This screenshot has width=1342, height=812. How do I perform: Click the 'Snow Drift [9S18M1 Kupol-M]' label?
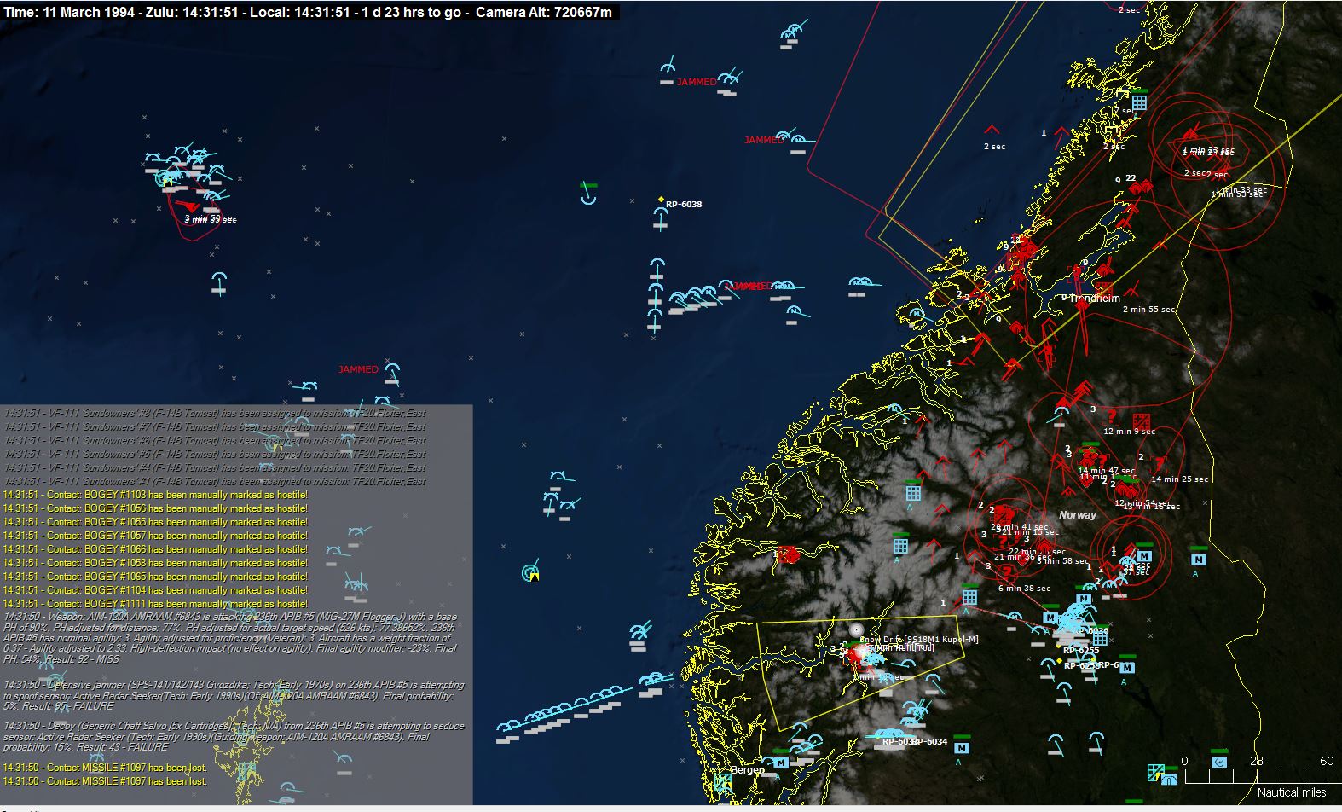tap(919, 640)
